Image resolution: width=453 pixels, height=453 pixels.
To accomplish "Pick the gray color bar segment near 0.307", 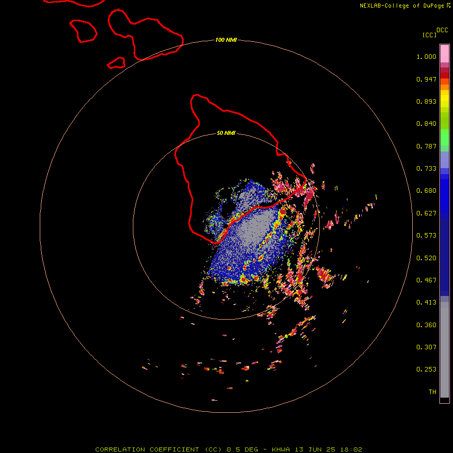I will [444, 350].
